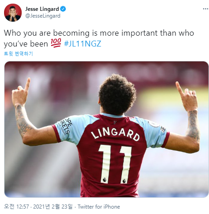Open the @JesseLingard handle link

click(43, 16)
